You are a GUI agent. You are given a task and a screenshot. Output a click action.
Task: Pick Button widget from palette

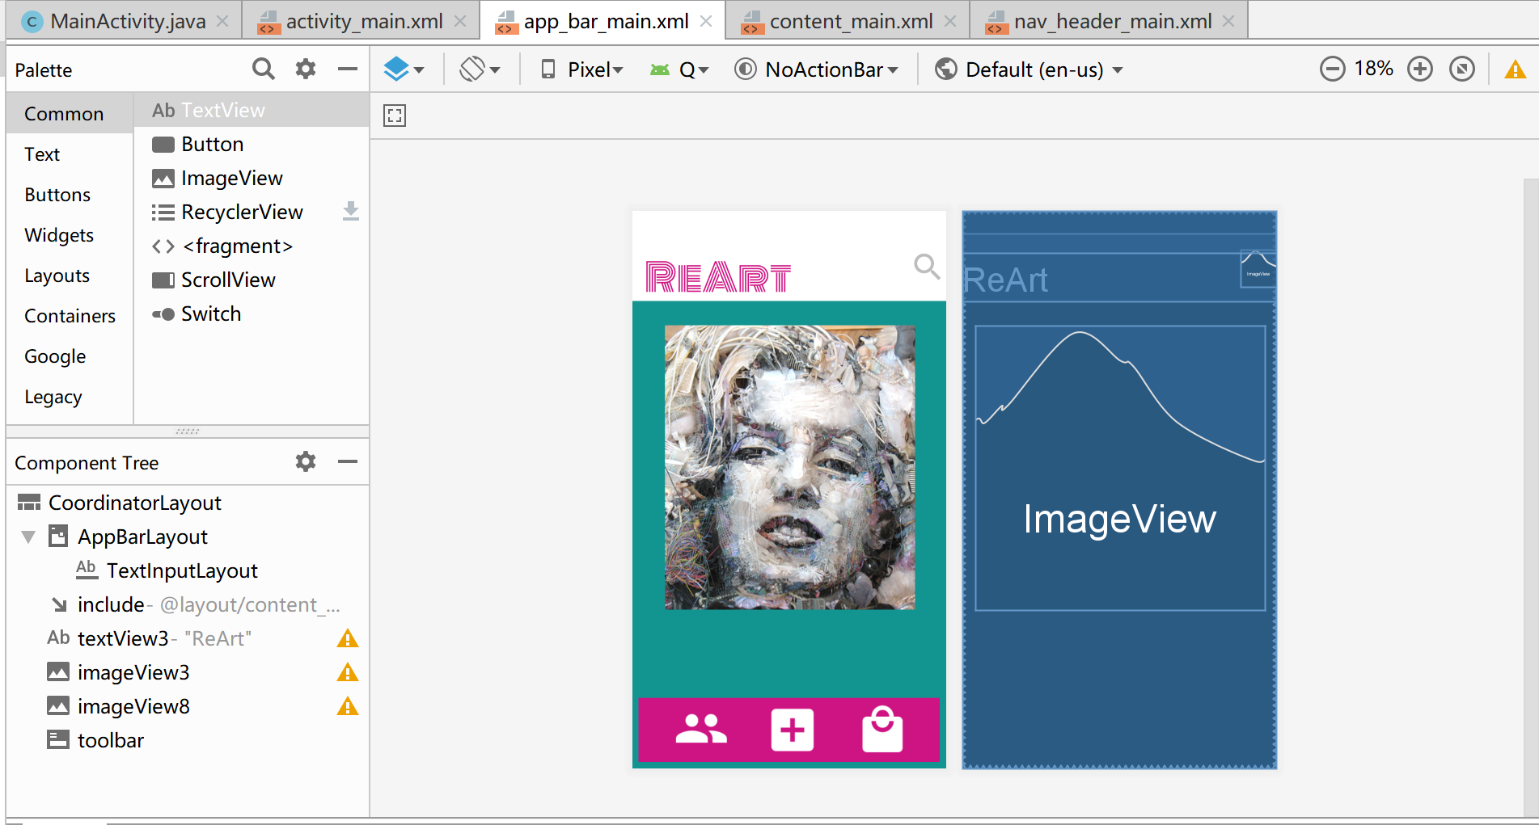[x=252, y=144]
